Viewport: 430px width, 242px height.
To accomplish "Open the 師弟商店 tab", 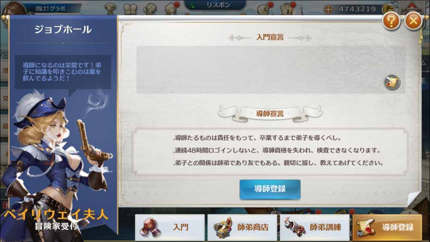I will click(242, 227).
